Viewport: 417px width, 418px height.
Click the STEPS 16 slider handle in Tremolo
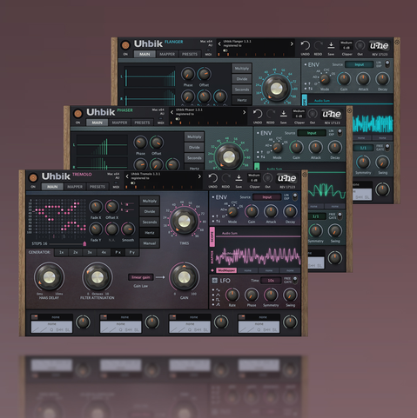point(84,243)
